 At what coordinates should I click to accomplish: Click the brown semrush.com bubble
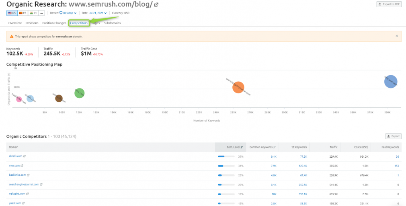[x=59, y=99]
